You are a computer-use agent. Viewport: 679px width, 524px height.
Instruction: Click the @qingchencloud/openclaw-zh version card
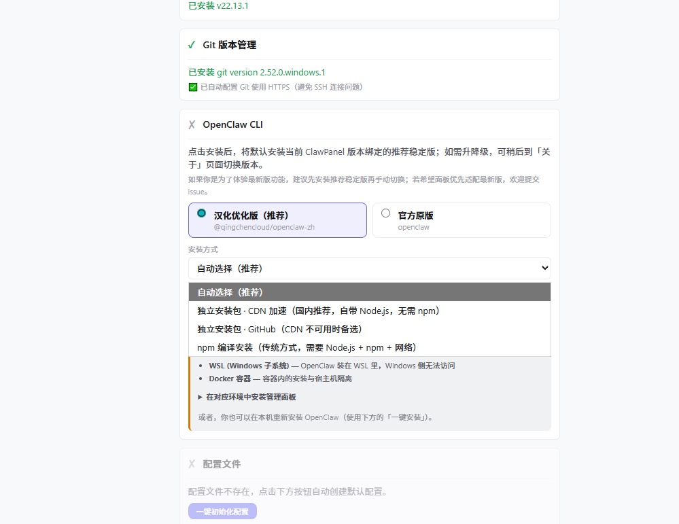coord(277,220)
